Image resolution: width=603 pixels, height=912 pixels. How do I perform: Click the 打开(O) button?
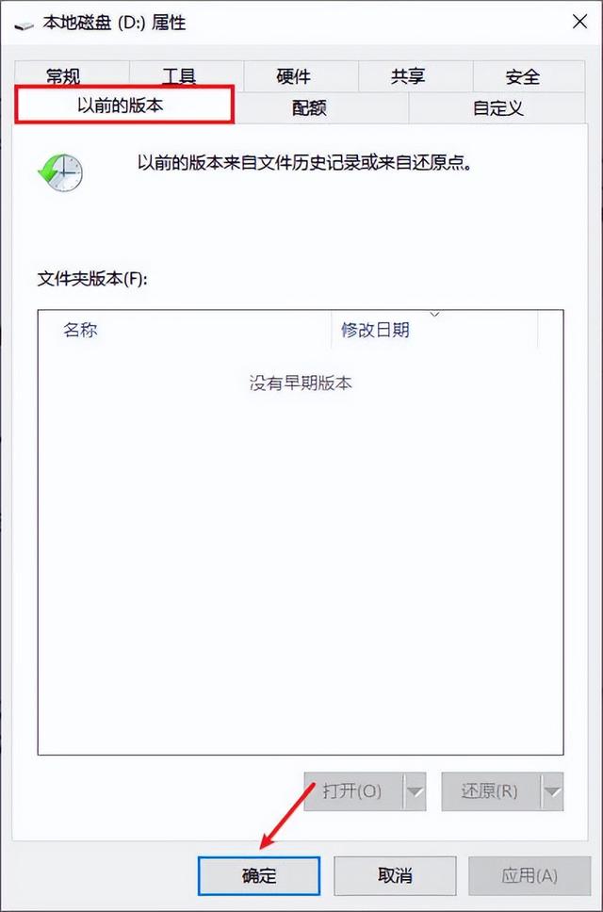tap(353, 791)
